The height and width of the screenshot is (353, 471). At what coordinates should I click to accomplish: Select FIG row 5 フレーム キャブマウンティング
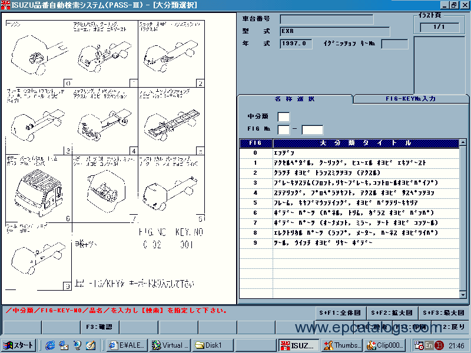(x=349, y=202)
